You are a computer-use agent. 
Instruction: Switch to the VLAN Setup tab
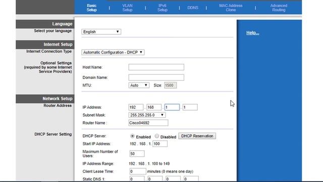[127, 8]
